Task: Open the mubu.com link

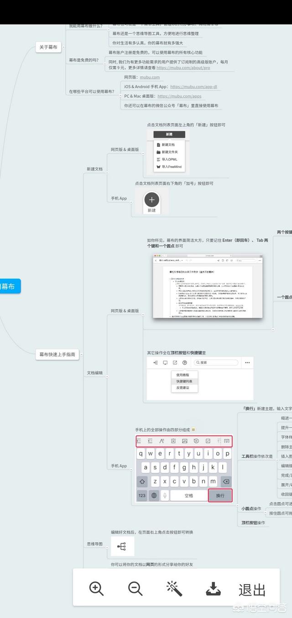Action: tap(150, 77)
